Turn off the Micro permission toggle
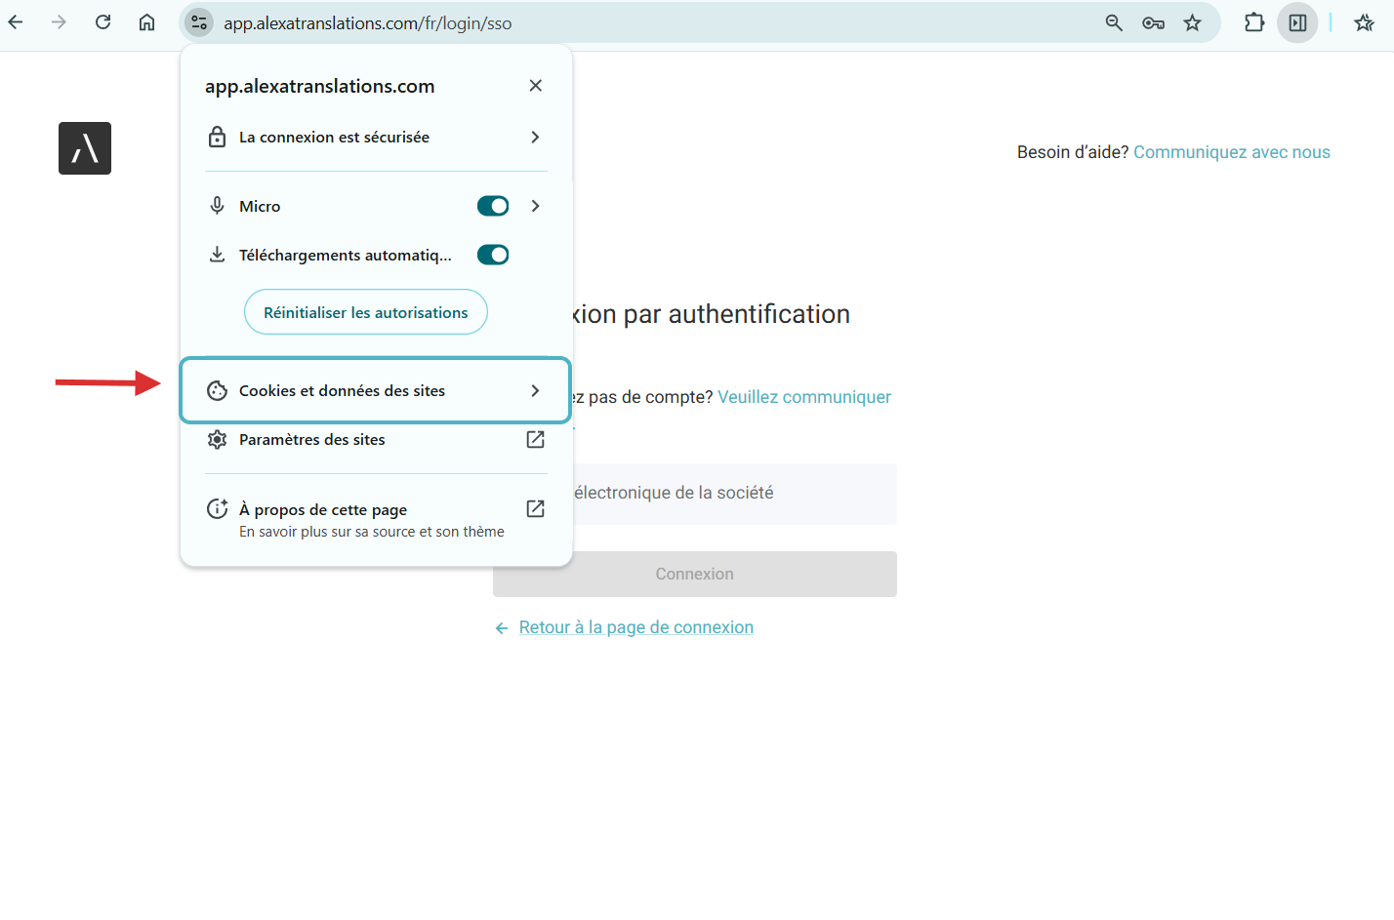This screenshot has height=920, width=1394. click(x=493, y=206)
